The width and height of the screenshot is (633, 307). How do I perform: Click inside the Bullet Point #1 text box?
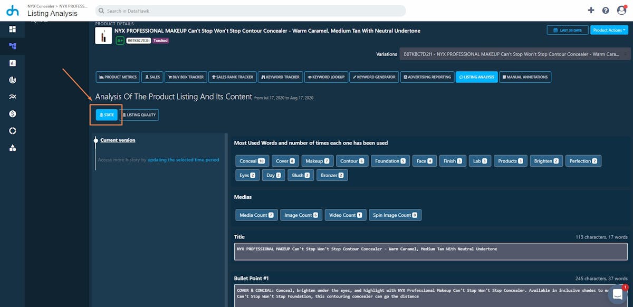coord(431,295)
